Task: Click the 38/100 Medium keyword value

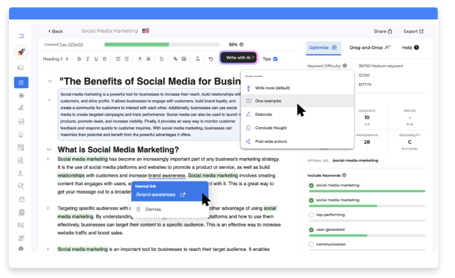Action: pyautogui.click(x=380, y=66)
